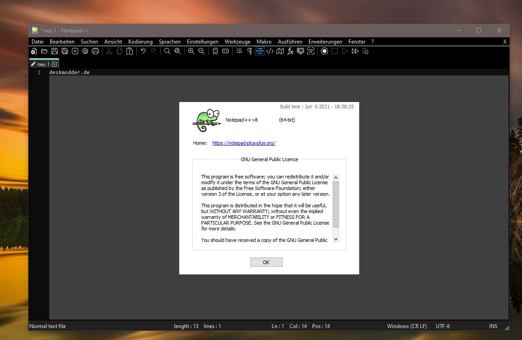522x340 pixels.
Task: Open the Einstellungen menu
Action: (x=202, y=42)
